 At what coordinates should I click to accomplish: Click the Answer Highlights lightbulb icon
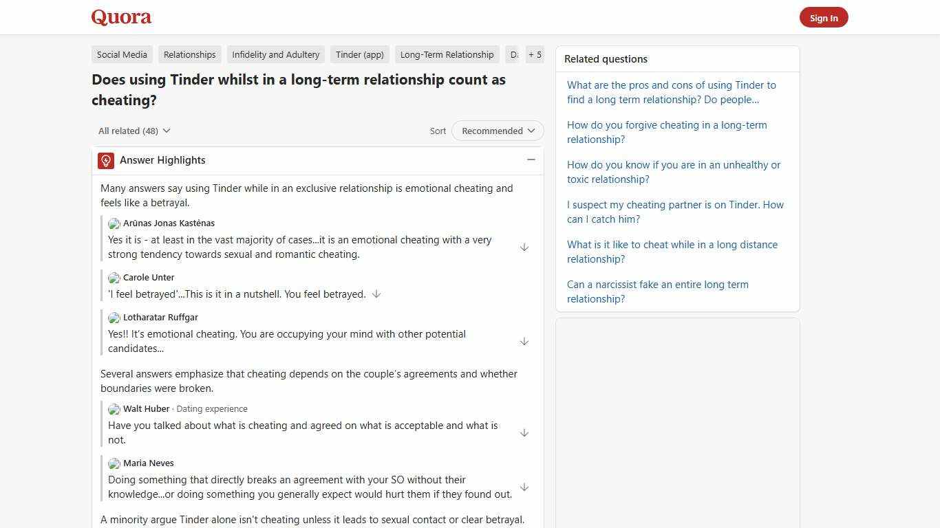(105, 159)
